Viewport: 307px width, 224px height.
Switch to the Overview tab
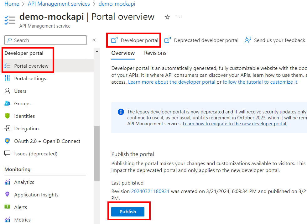click(x=123, y=53)
